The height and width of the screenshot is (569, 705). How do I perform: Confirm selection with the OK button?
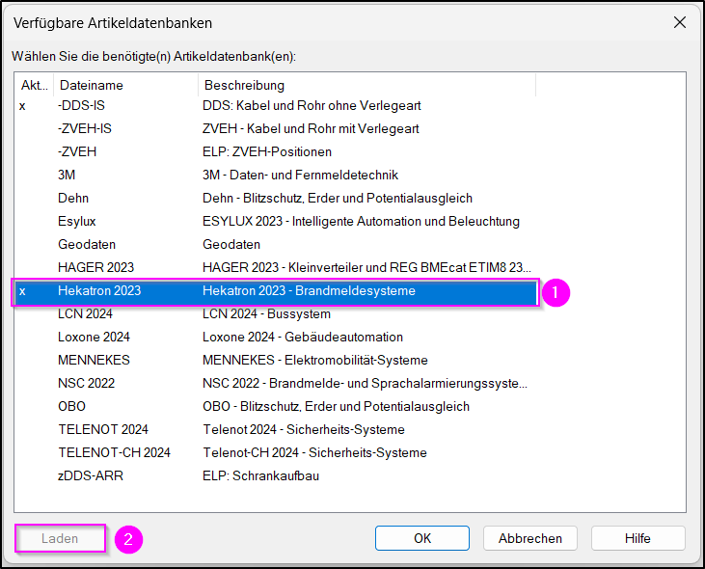click(x=422, y=538)
